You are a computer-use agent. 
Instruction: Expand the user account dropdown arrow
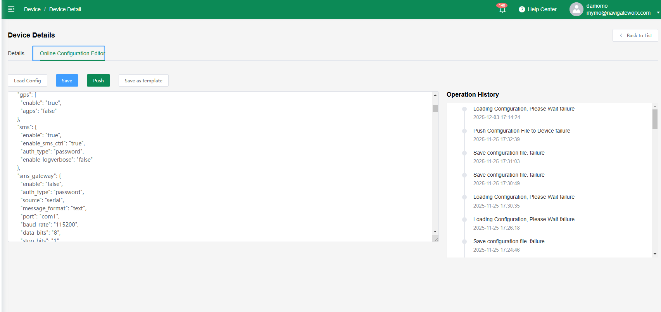[x=658, y=13]
